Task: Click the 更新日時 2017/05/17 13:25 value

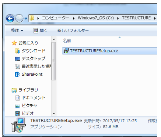Action: pos(120,121)
